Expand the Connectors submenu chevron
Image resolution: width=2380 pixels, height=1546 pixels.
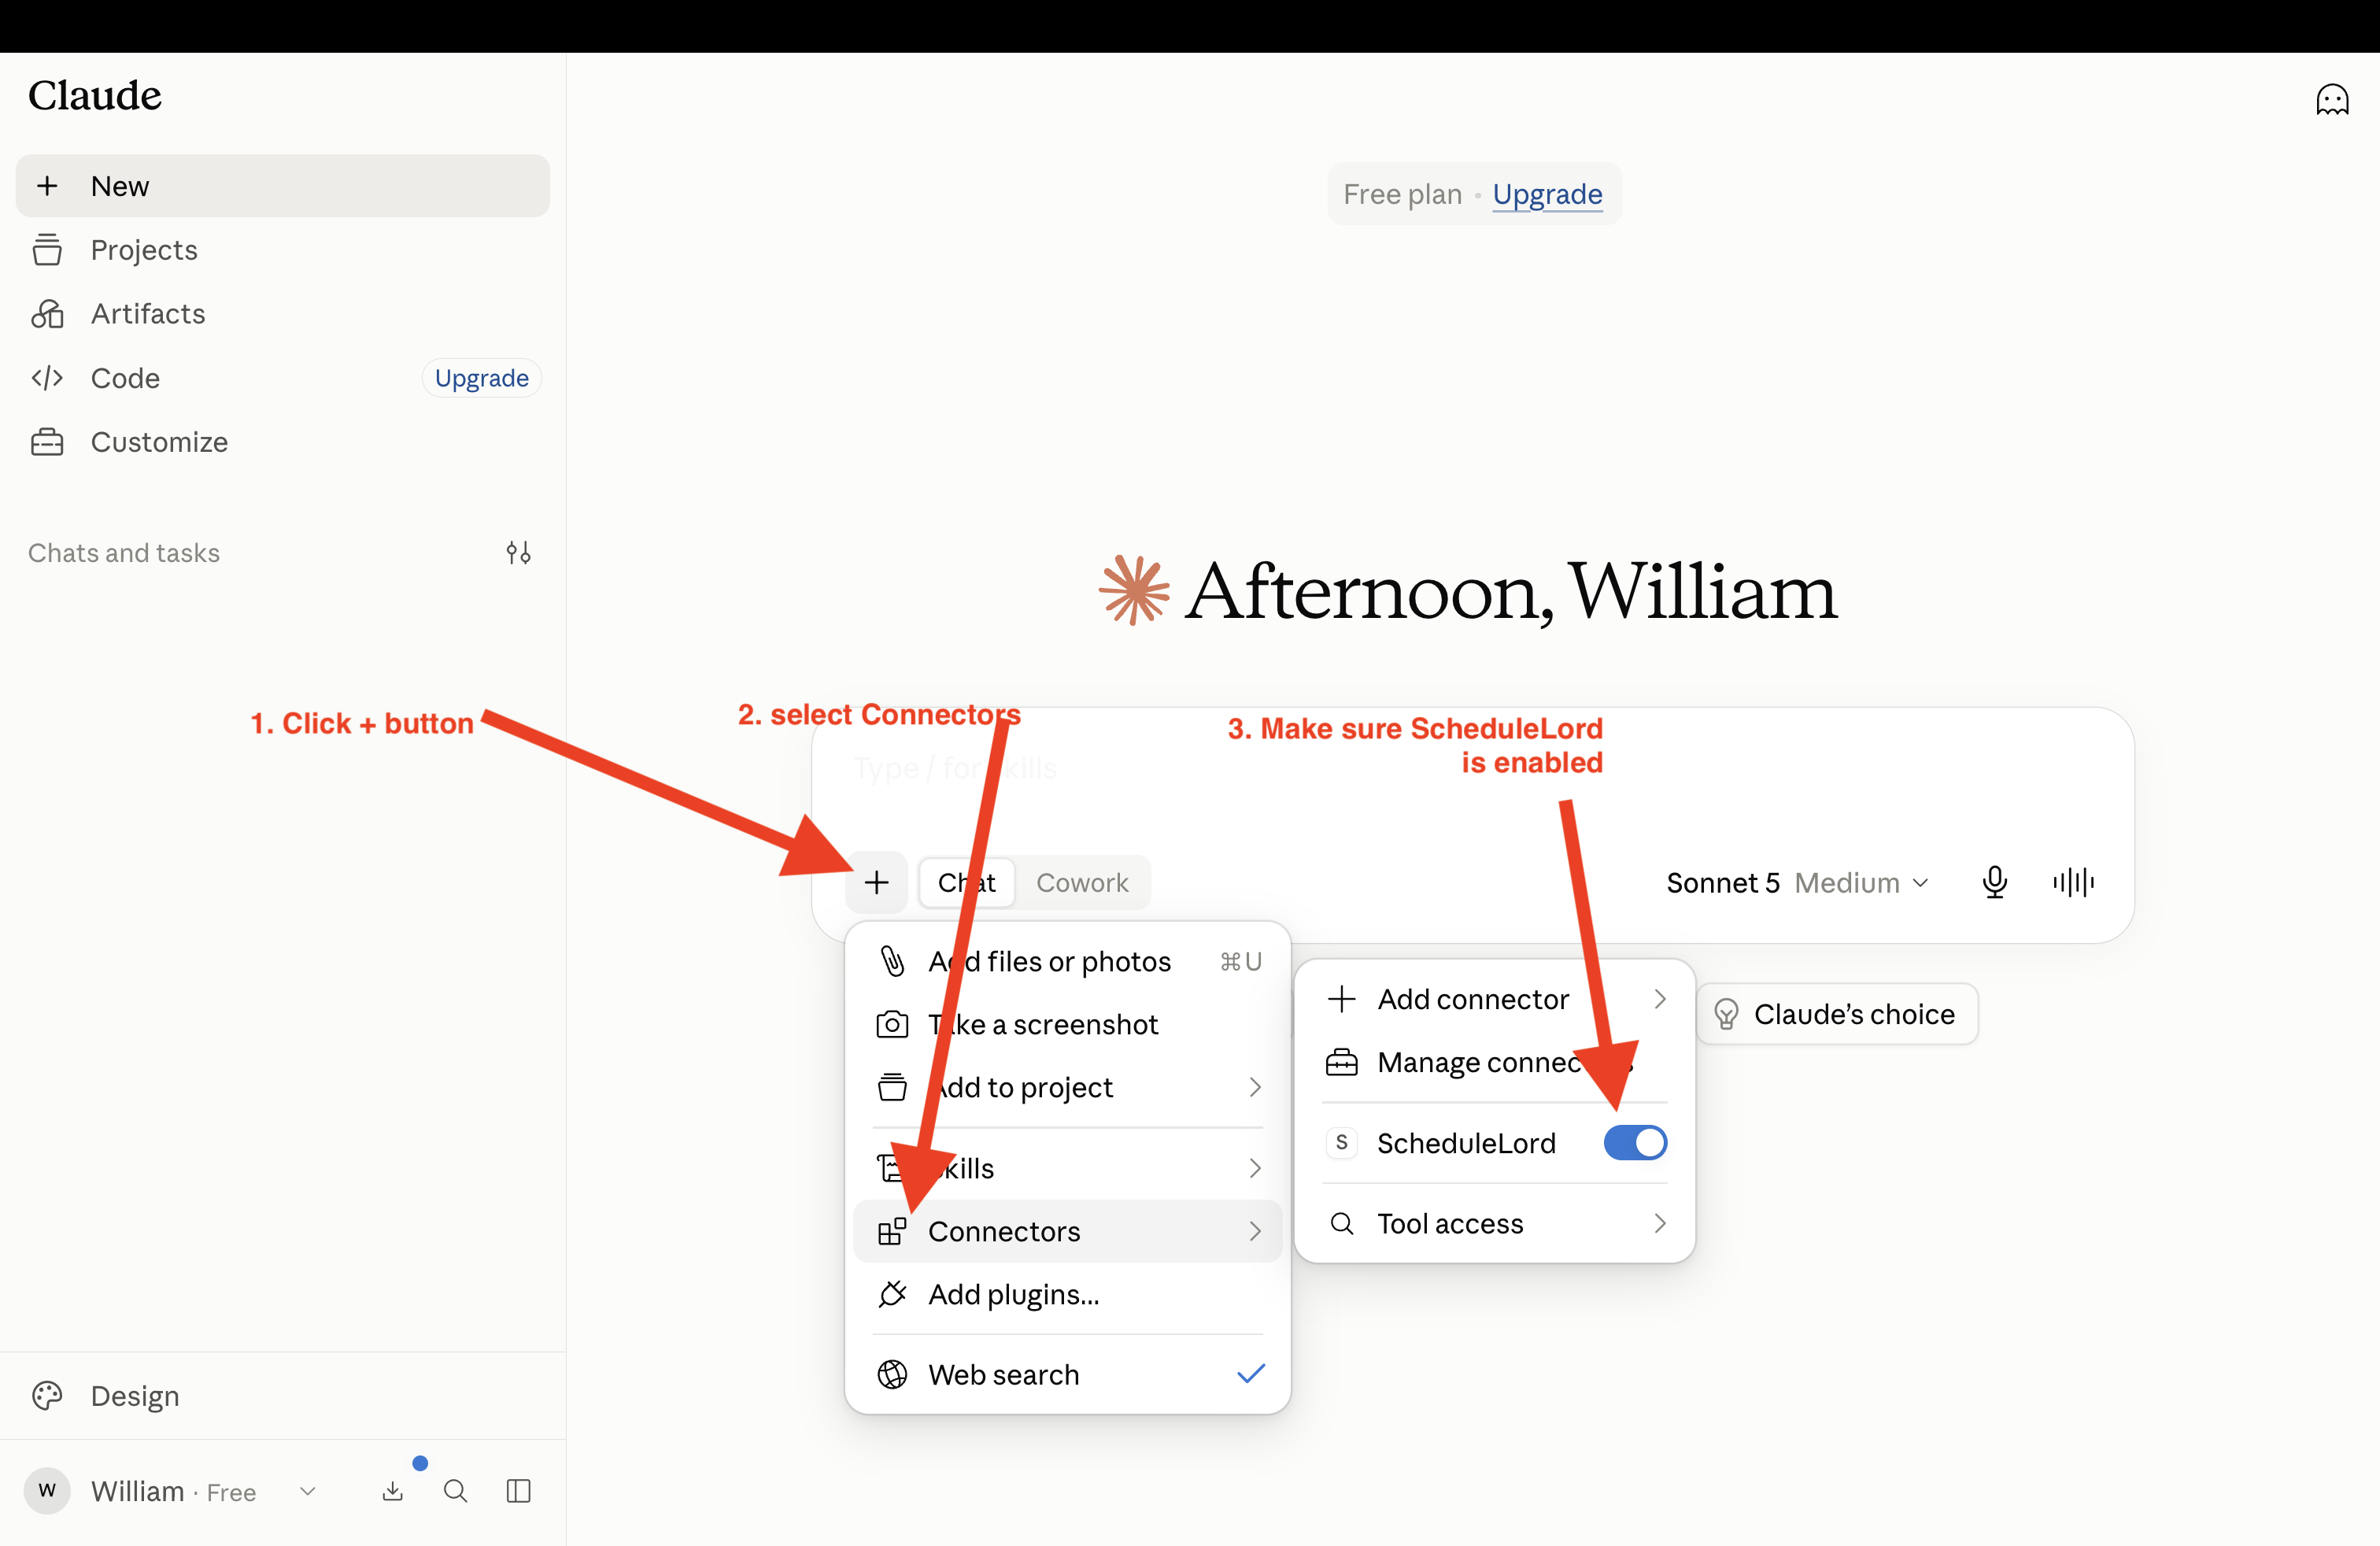(1255, 1231)
